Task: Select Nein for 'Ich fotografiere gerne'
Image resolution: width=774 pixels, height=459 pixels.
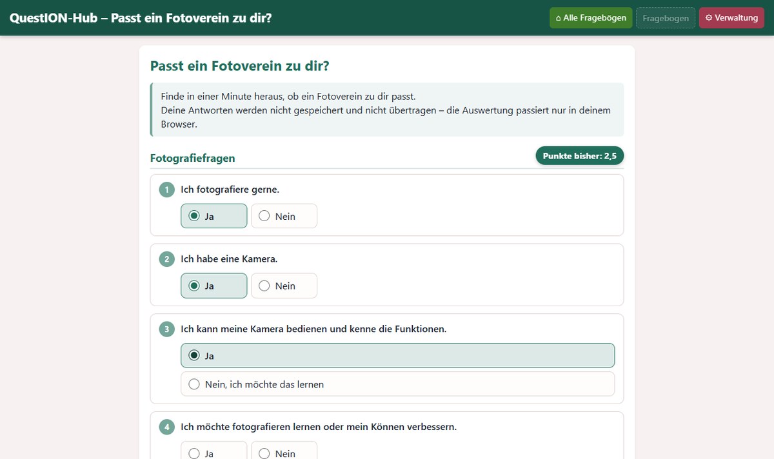Action: coord(284,216)
